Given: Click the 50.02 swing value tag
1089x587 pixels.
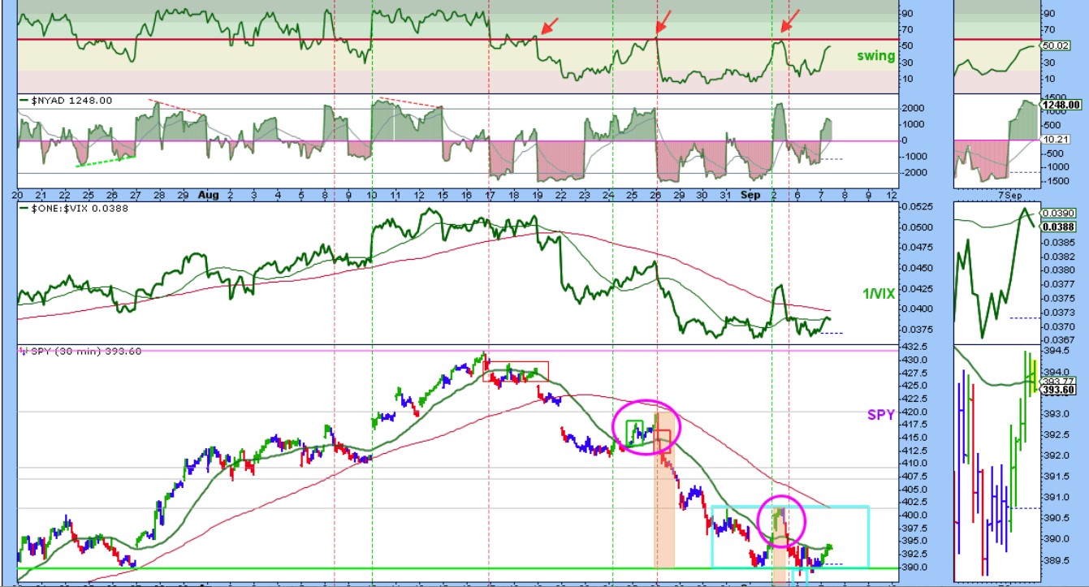Looking at the screenshot, I should (x=1055, y=46).
